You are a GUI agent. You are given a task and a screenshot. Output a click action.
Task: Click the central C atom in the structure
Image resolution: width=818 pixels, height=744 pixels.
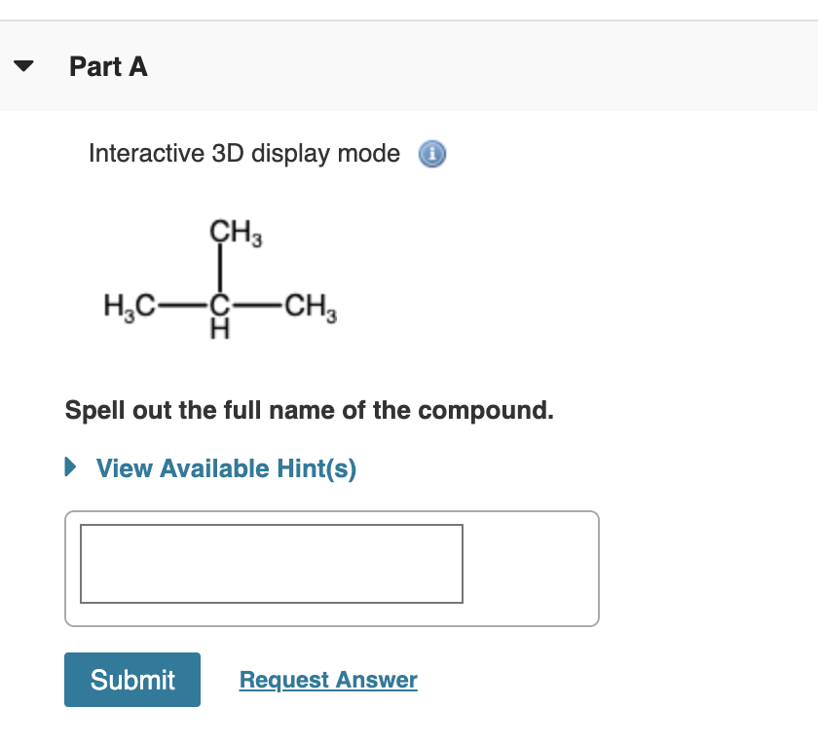(x=218, y=305)
